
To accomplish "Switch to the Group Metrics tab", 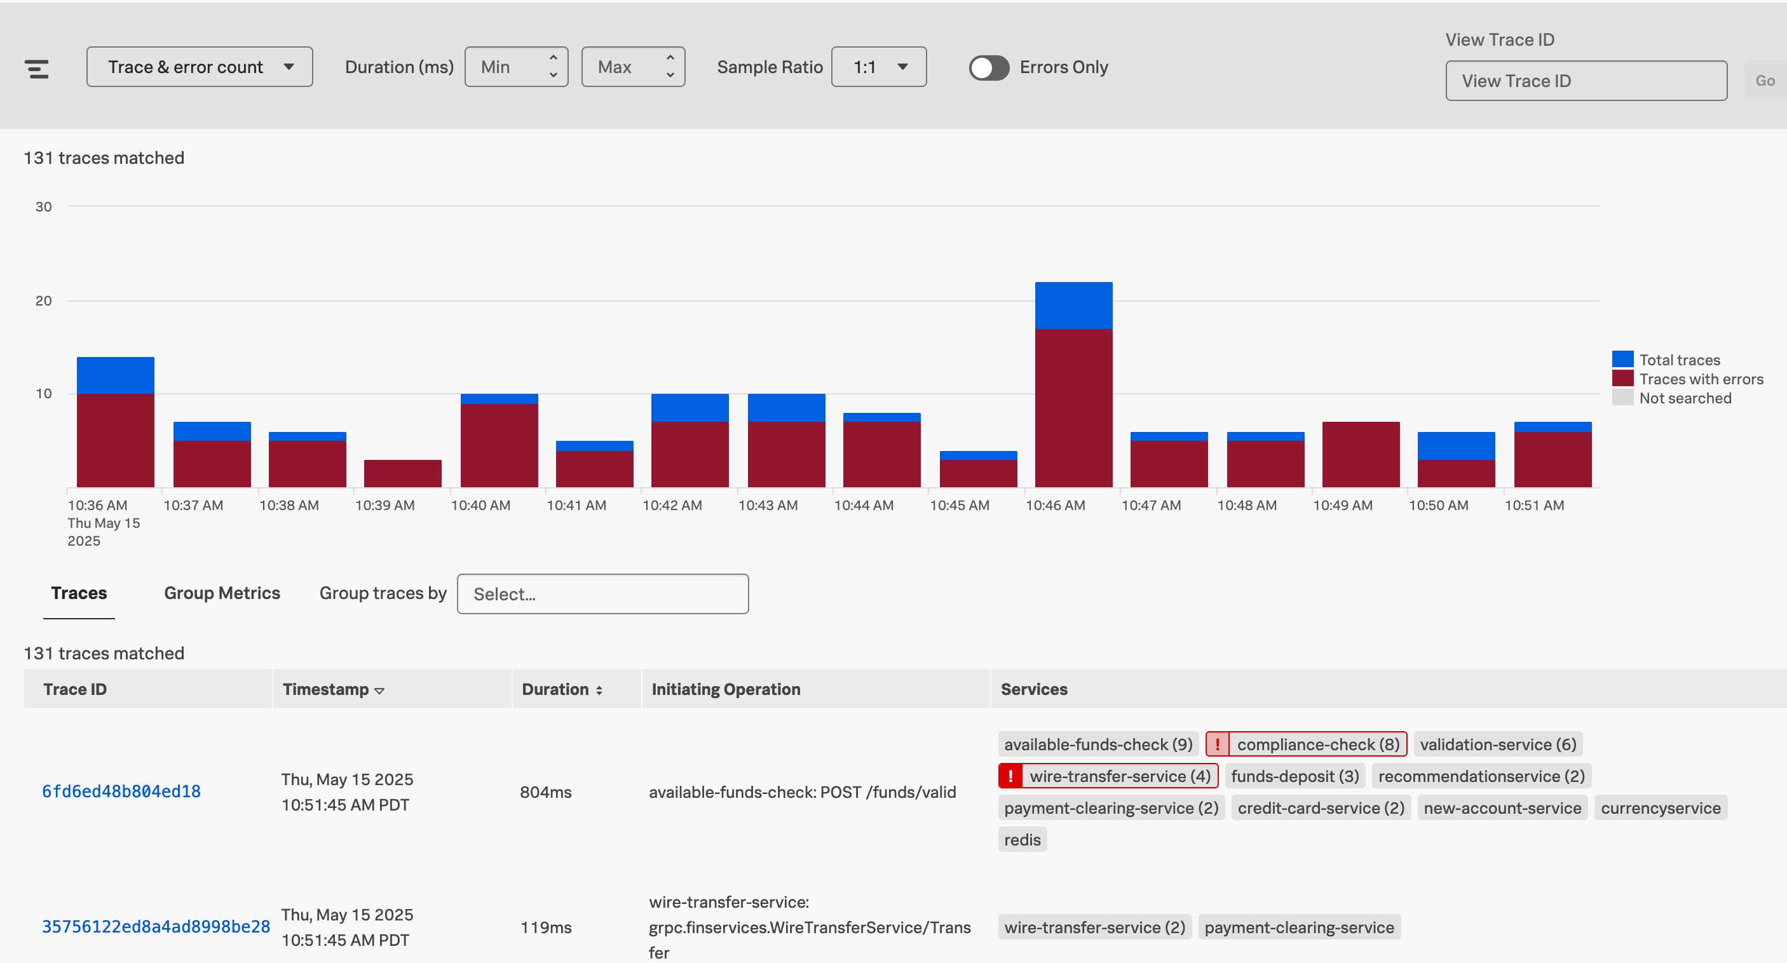I will [221, 593].
